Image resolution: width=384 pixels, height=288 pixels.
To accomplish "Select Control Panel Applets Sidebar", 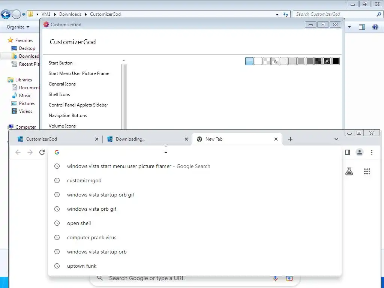I will tap(78, 105).
